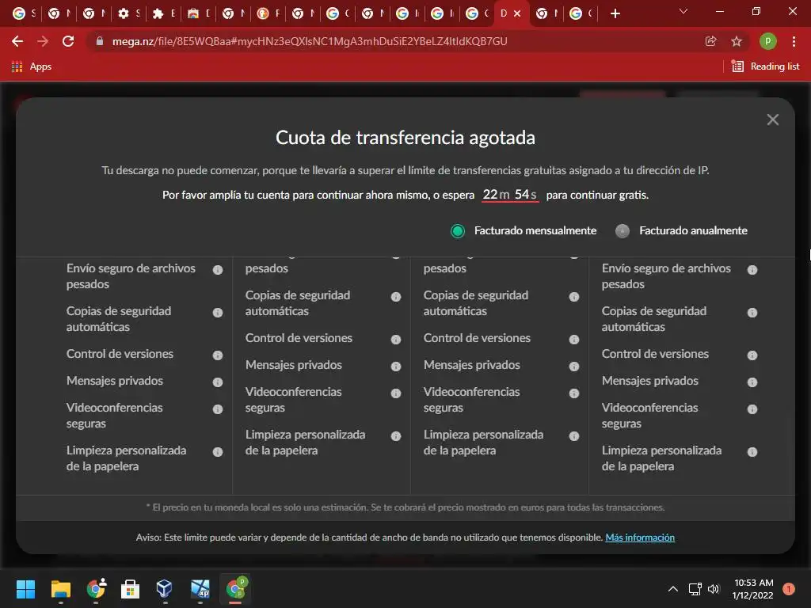This screenshot has height=608, width=811.
Task: Info icon for Limpieza personalizada in third column
Action: point(574,436)
